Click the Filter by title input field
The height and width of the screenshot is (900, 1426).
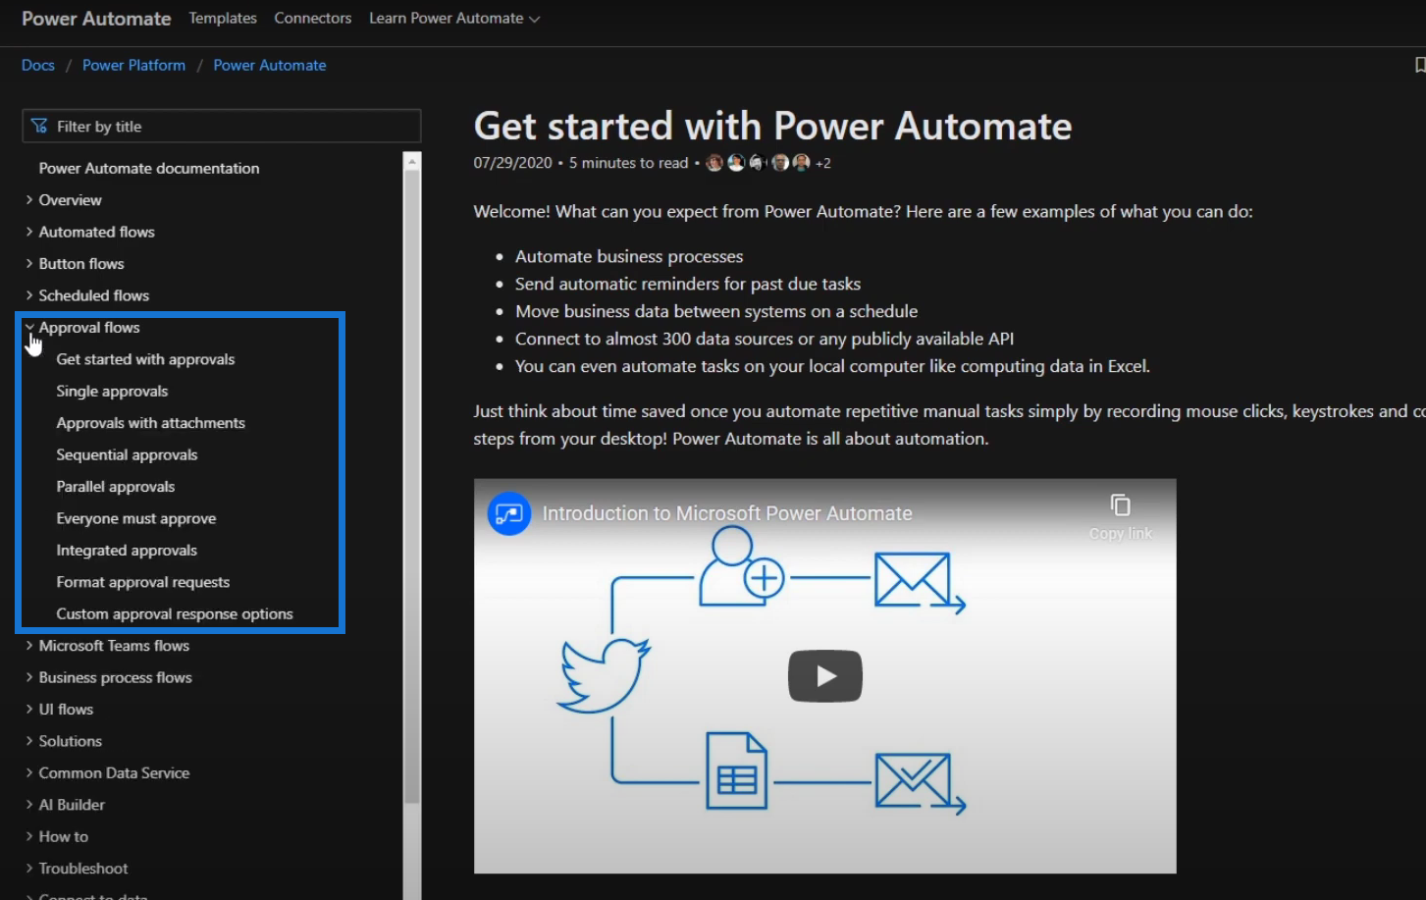click(x=222, y=126)
